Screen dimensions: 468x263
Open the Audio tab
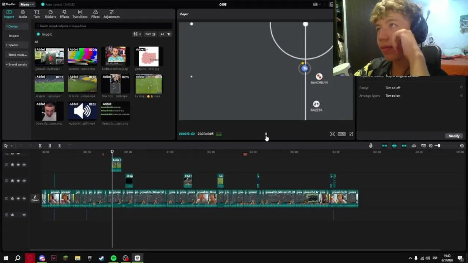(x=23, y=14)
